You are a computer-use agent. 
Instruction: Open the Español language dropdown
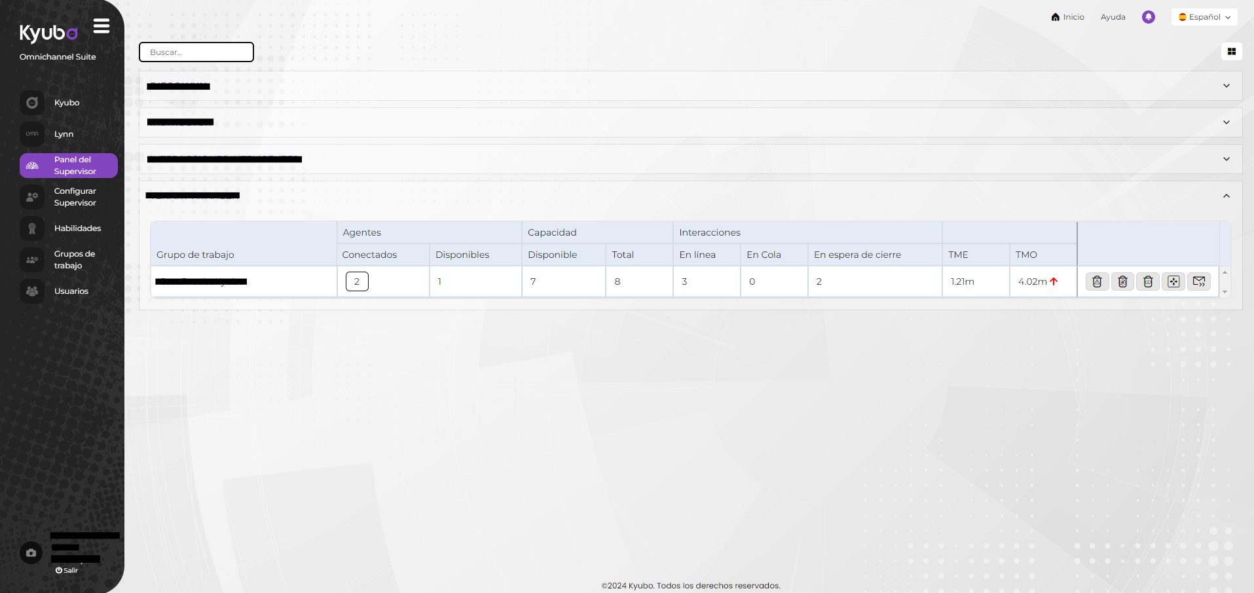pos(1204,17)
